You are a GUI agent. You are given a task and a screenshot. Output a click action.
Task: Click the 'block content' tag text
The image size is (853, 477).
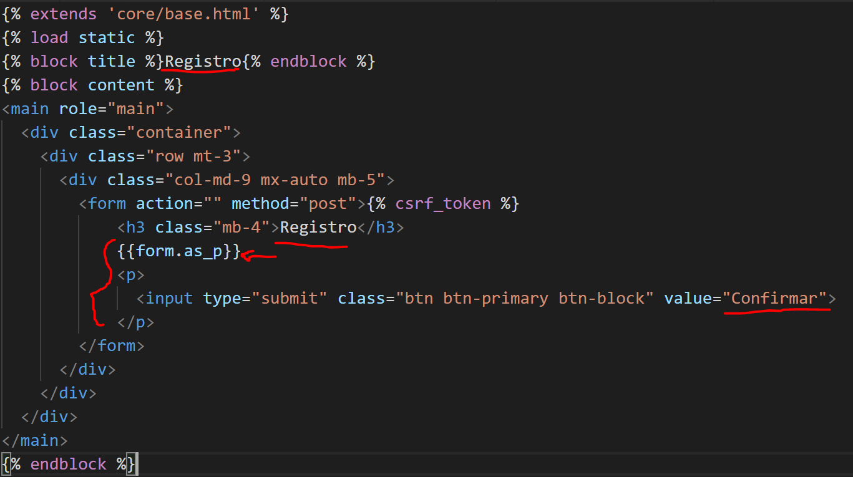92,85
